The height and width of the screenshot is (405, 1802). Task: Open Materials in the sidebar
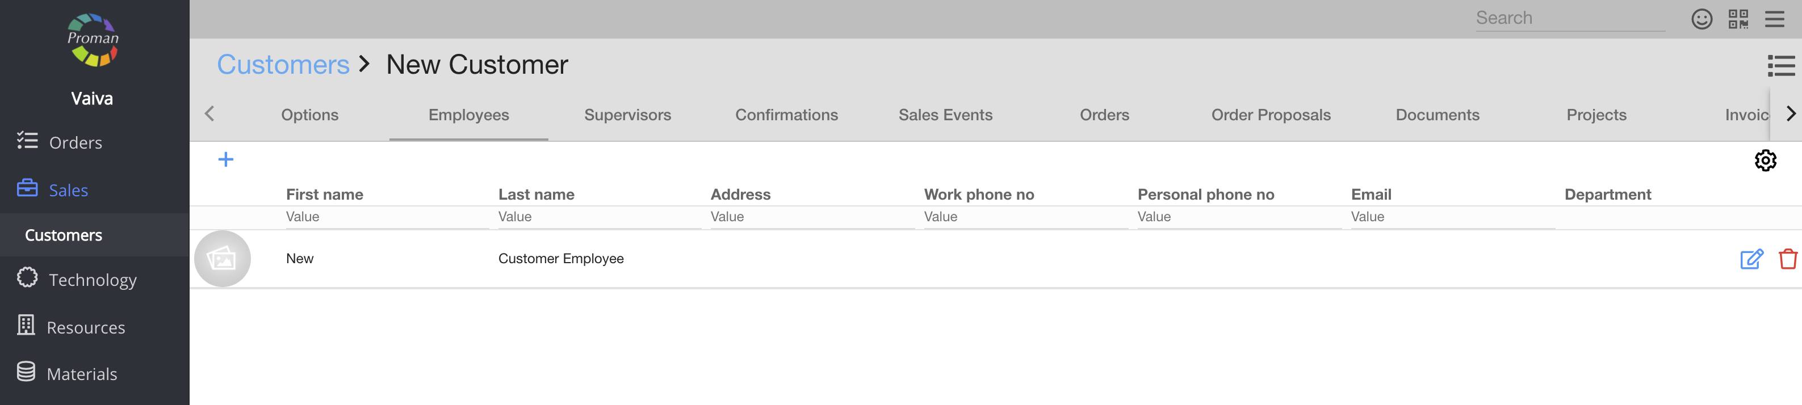(81, 374)
